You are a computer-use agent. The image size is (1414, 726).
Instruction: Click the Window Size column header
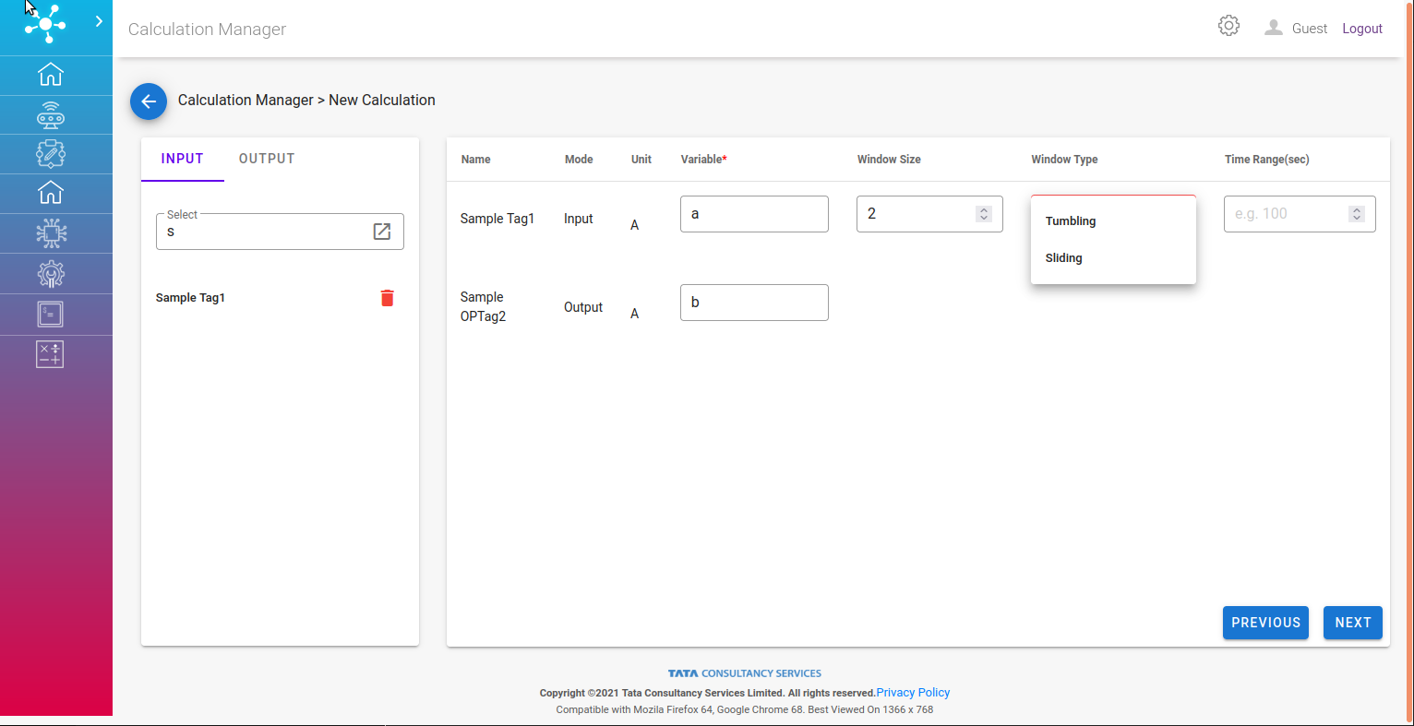point(889,160)
